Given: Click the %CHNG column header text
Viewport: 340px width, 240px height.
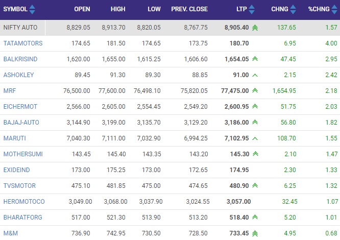Looking at the screenshot, I should tap(319, 9).
